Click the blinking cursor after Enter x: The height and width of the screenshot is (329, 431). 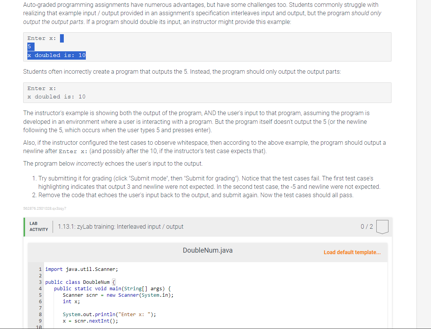pyautogui.click(x=62, y=38)
